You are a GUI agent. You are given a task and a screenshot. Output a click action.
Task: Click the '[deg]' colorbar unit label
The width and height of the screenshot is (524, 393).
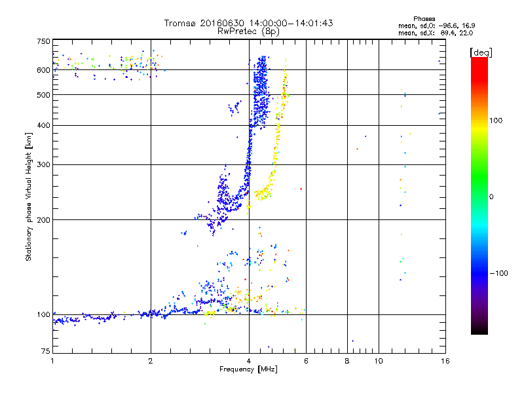tap(481, 52)
